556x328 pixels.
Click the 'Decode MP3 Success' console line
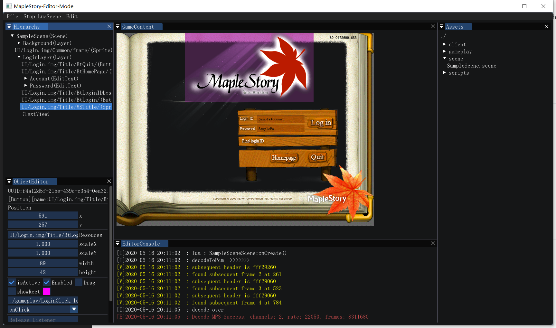pyautogui.click(x=243, y=317)
